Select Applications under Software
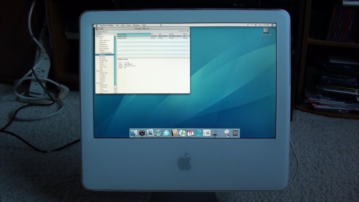 click(104, 85)
